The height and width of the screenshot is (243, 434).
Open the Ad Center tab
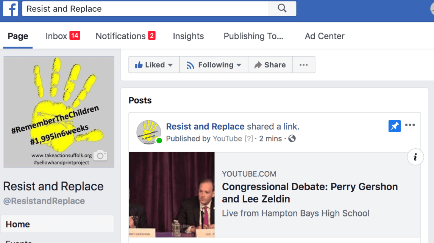[325, 36]
